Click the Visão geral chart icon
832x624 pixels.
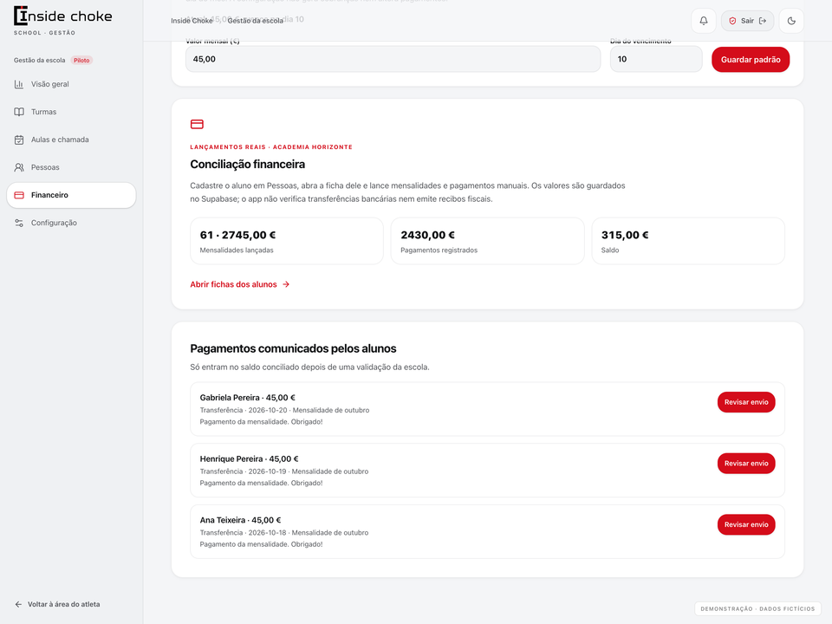tap(19, 84)
